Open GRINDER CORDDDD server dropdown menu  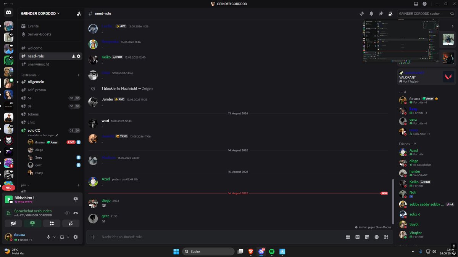(x=40, y=13)
